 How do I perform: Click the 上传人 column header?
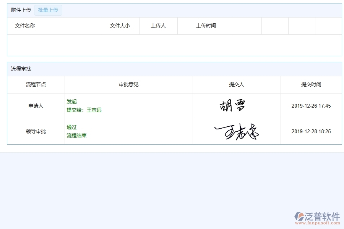158,26
